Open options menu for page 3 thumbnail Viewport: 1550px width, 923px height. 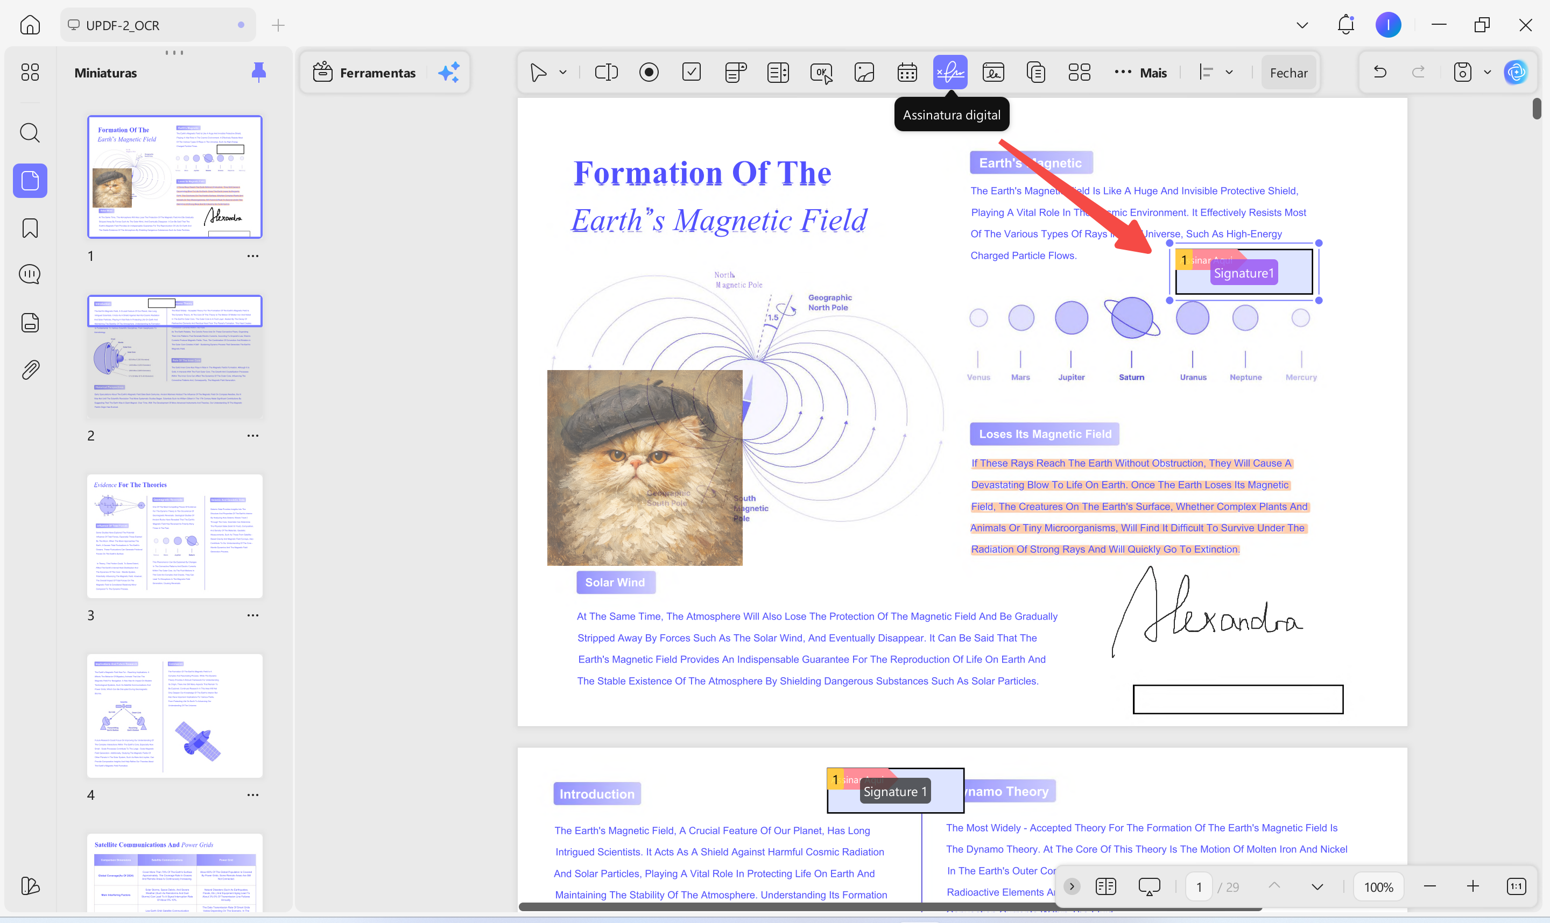tap(252, 615)
